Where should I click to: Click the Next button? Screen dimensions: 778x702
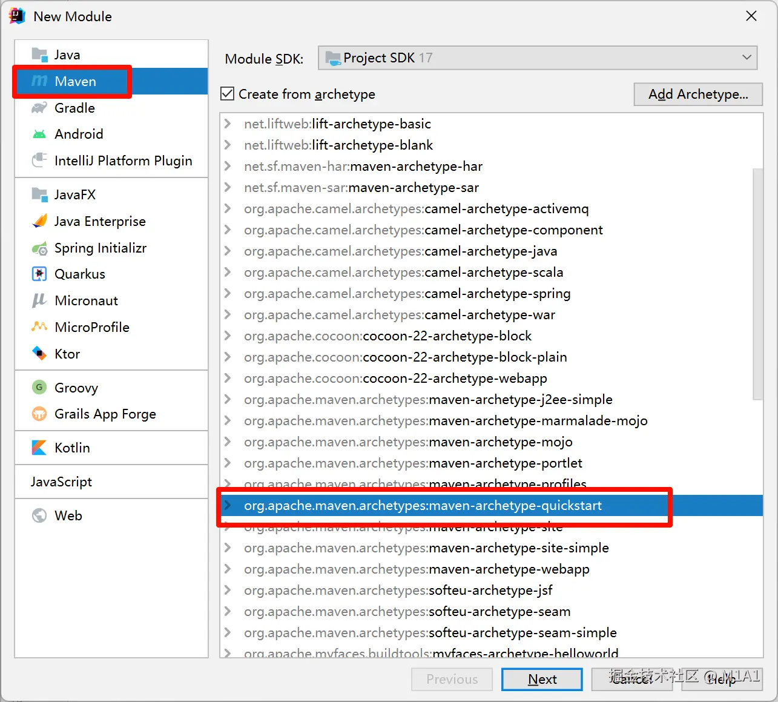coord(542,679)
